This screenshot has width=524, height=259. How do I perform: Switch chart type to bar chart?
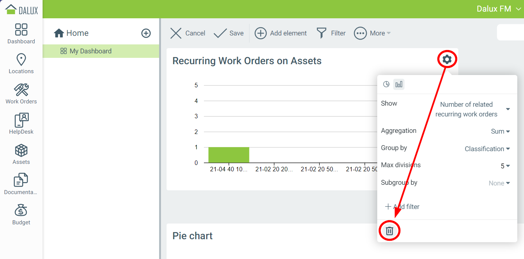pyautogui.click(x=399, y=84)
